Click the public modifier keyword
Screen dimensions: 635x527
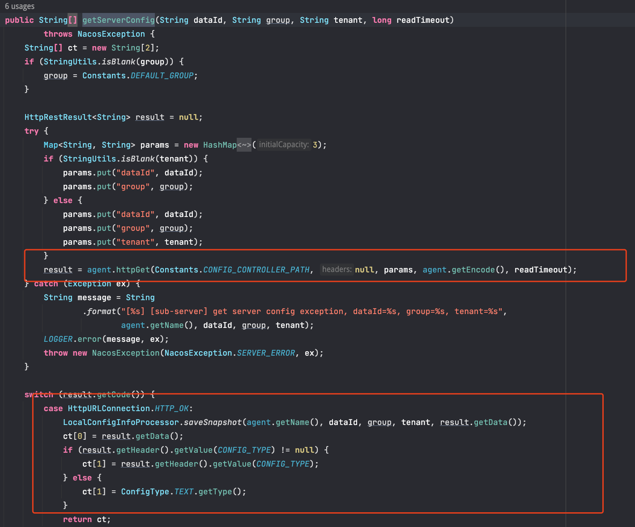(19, 20)
